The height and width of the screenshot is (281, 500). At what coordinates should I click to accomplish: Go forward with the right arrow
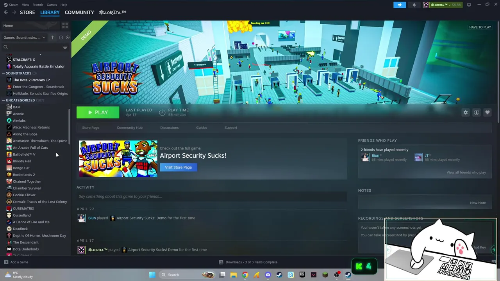pos(14,12)
